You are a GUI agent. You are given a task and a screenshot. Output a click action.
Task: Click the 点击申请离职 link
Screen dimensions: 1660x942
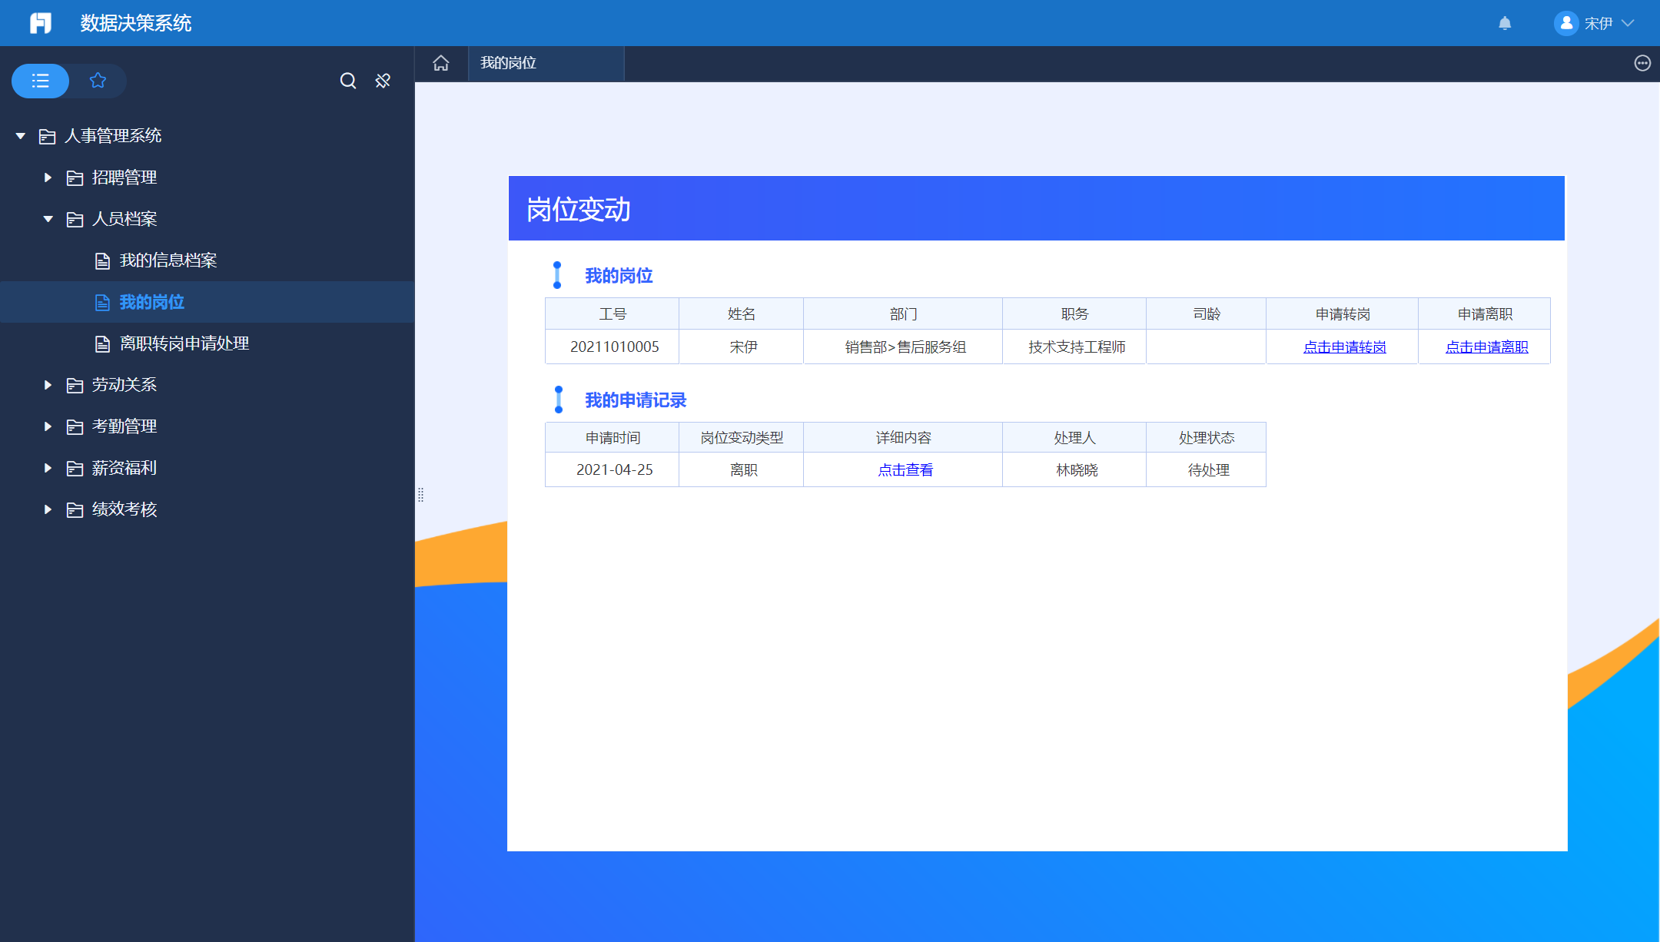click(x=1486, y=347)
